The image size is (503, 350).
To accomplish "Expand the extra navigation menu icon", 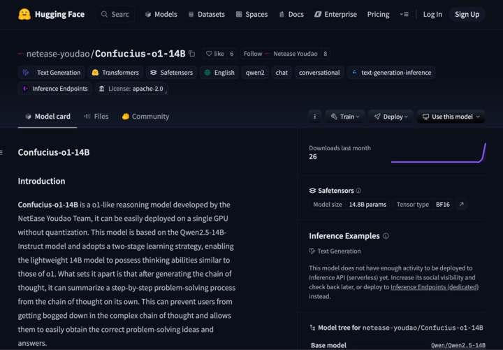I will (404, 14).
